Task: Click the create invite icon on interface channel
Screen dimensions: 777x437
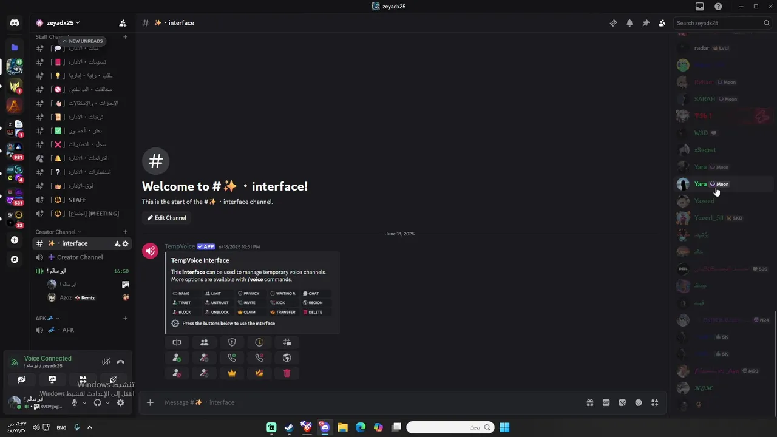Action: (117, 243)
